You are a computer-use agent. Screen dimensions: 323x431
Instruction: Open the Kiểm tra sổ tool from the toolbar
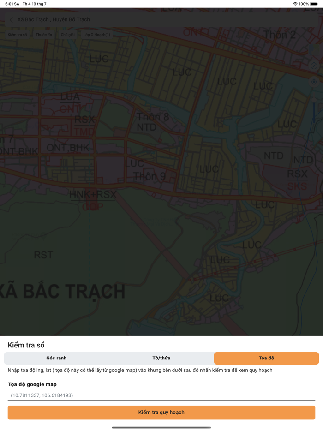(17, 34)
